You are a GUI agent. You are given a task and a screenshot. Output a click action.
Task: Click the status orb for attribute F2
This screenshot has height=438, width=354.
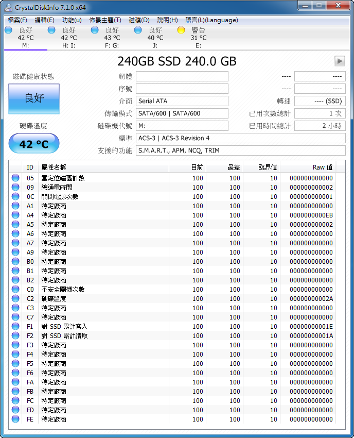(x=15, y=335)
